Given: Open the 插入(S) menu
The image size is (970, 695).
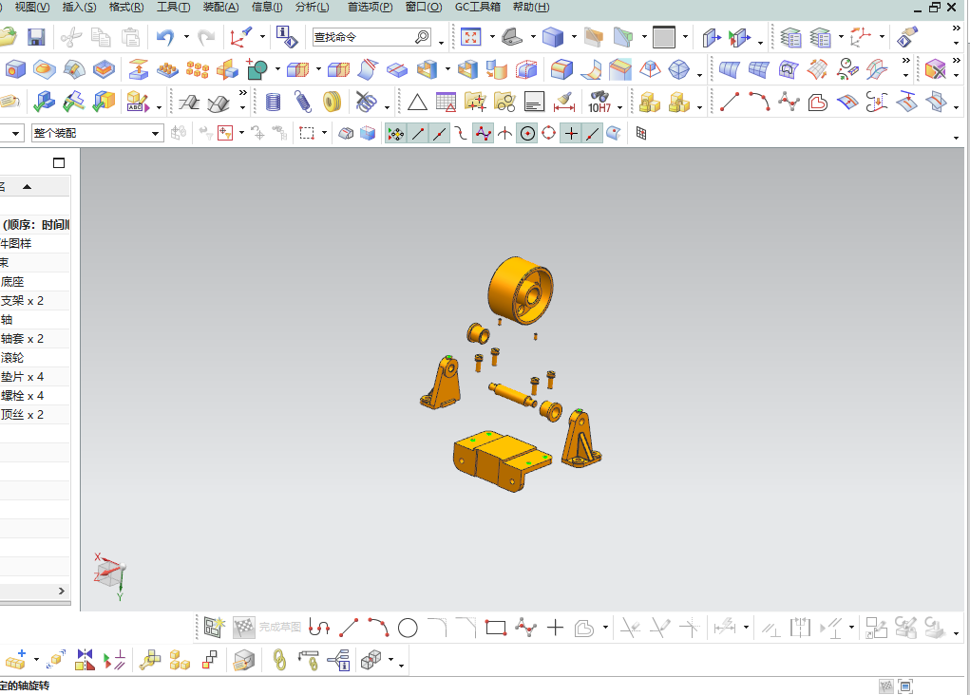Looking at the screenshot, I should click(79, 7).
